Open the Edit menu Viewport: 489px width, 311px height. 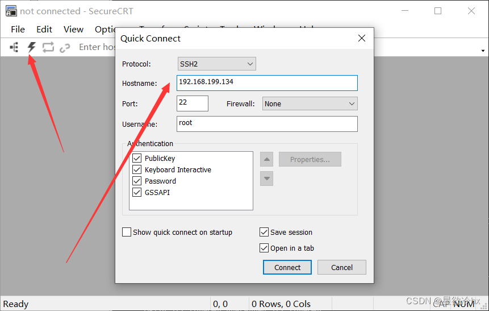[44, 30]
